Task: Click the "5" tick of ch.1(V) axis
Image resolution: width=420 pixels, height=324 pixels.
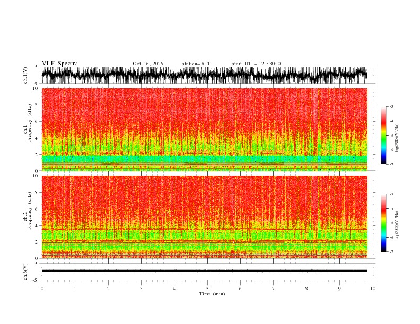Action: tap(37, 67)
